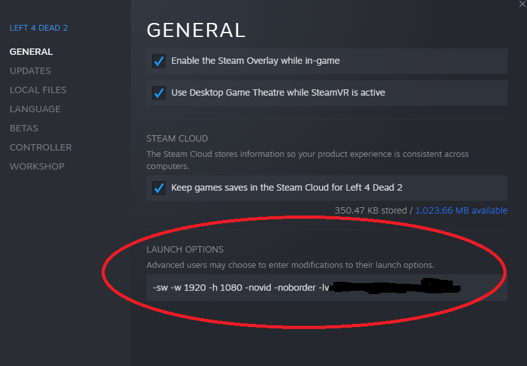Screen dimensions: 527x366
Task: Open the GENERAL settings tab in sidebar
Action: tap(31, 52)
